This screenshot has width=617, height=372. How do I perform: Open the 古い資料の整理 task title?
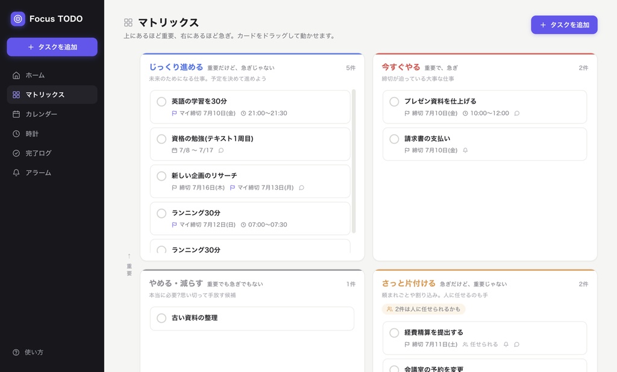pyautogui.click(x=195, y=318)
